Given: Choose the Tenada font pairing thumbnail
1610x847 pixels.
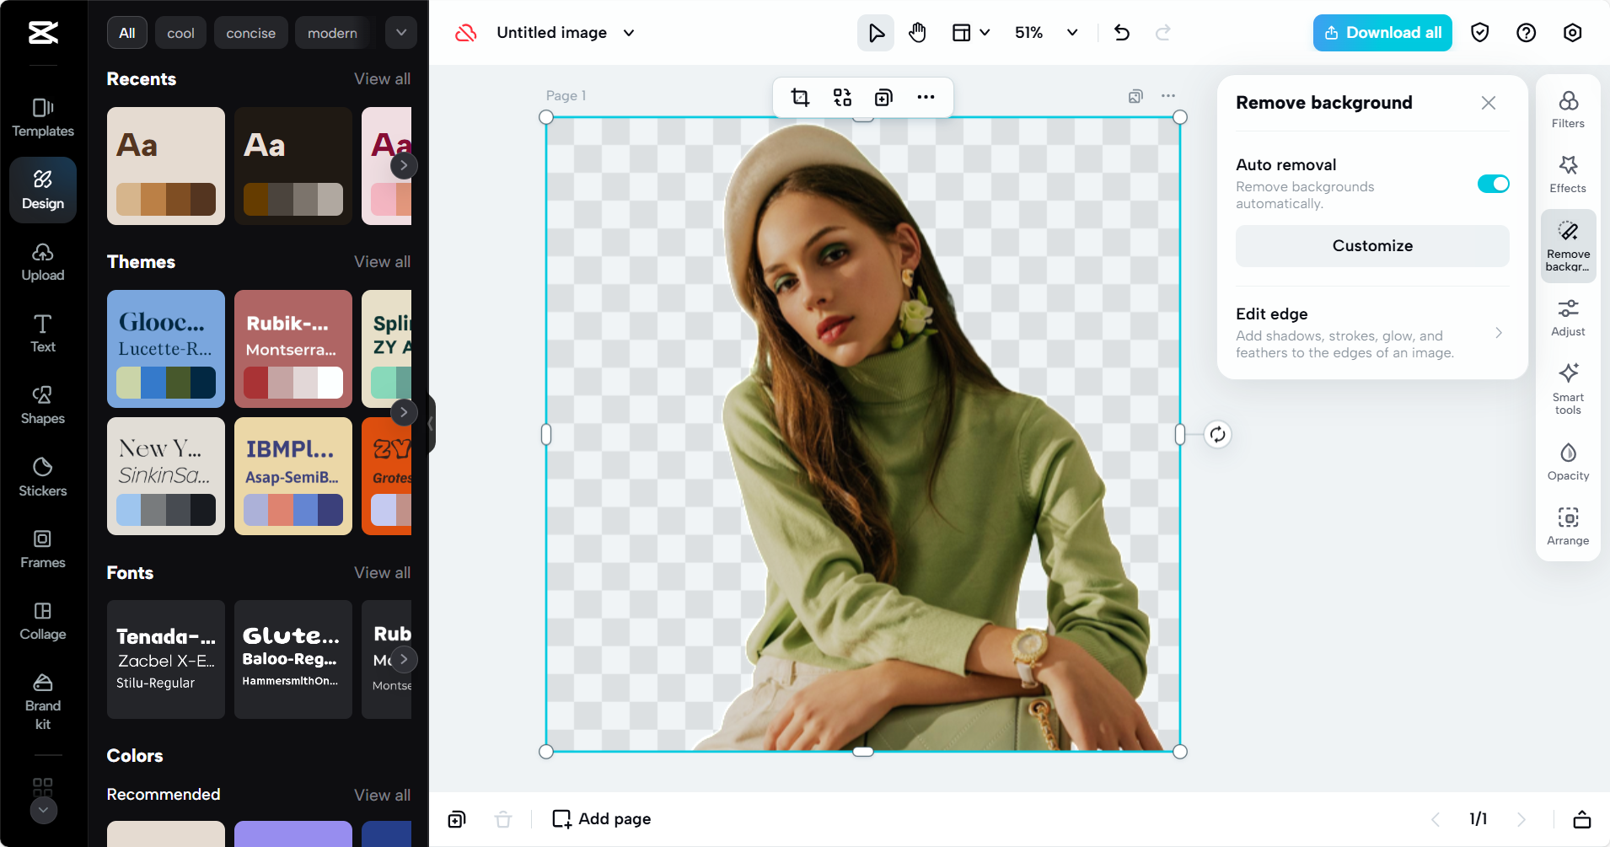Looking at the screenshot, I should pos(166,659).
